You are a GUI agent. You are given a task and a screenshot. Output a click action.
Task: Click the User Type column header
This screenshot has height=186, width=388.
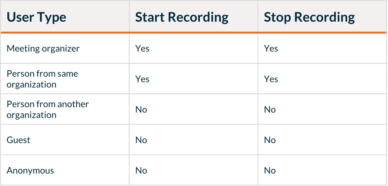coord(36,17)
